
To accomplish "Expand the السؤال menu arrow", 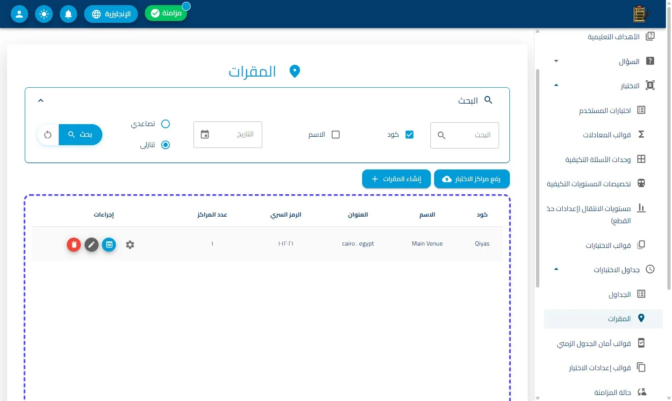I will (x=556, y=61).
